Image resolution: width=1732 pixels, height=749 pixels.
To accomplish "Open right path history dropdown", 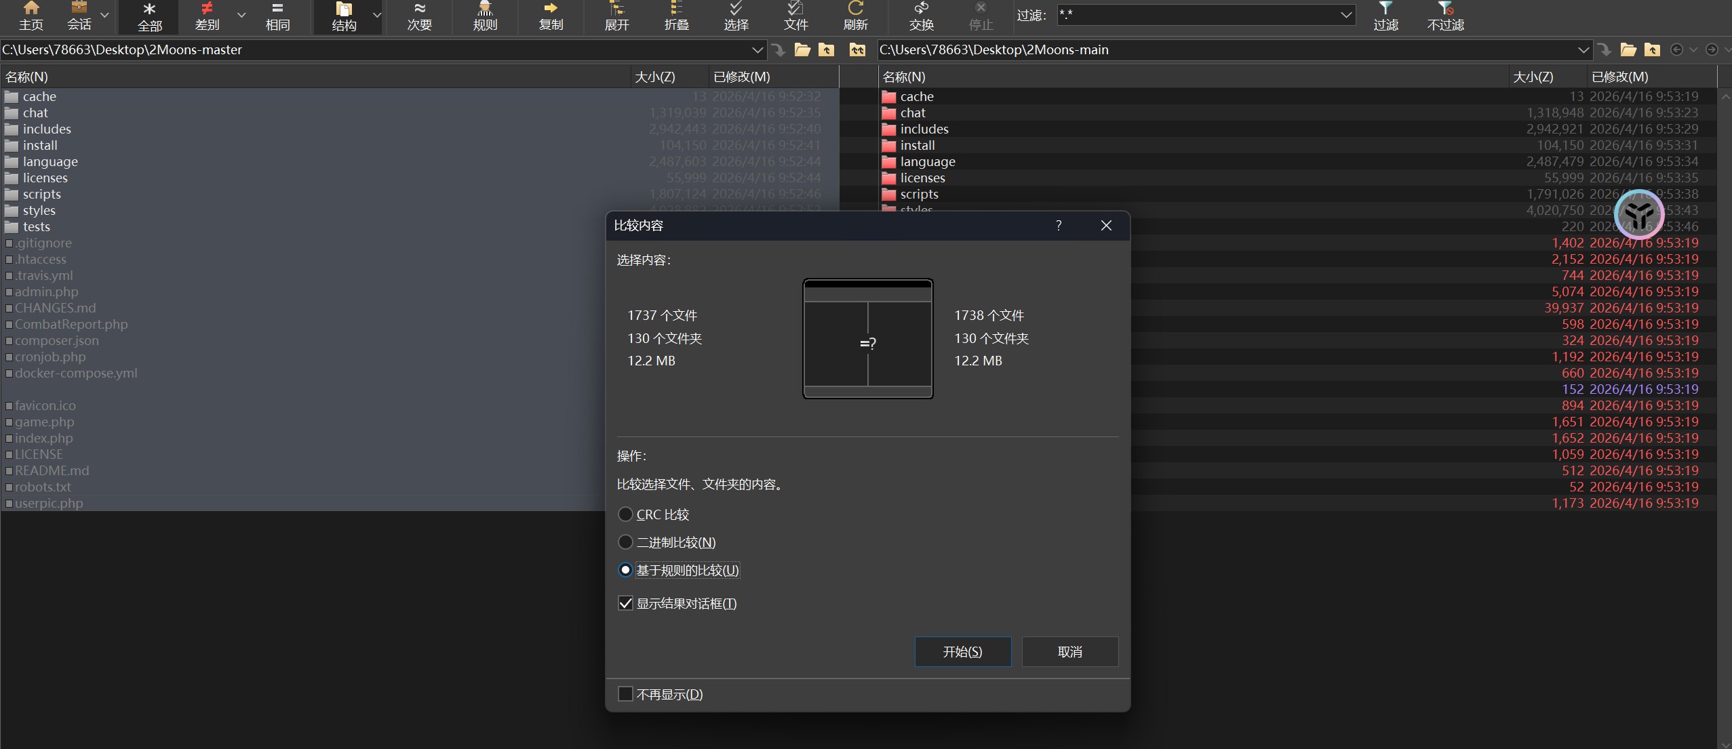I will point(1583,49).
